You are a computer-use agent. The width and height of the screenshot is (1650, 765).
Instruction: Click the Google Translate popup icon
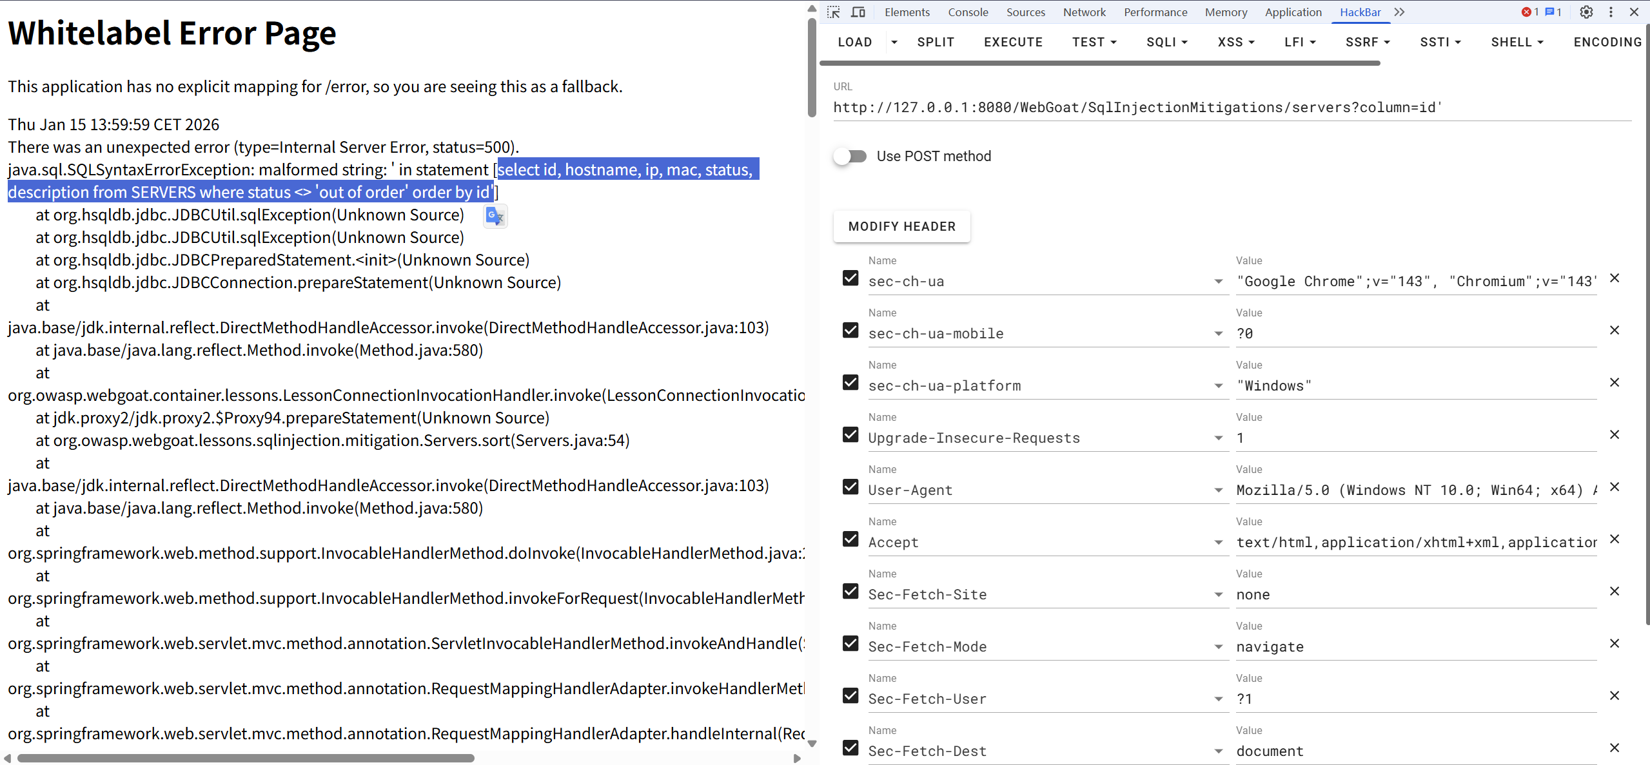coord(495,217)
